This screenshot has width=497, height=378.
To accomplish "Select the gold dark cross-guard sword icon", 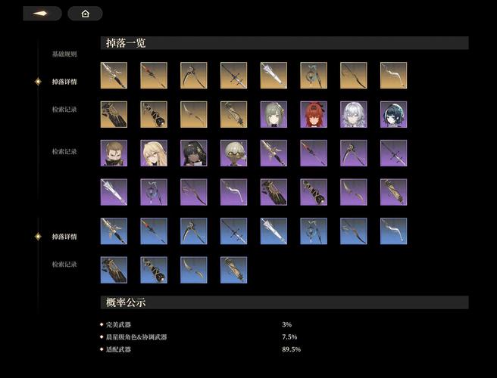I will pos(233,76).
